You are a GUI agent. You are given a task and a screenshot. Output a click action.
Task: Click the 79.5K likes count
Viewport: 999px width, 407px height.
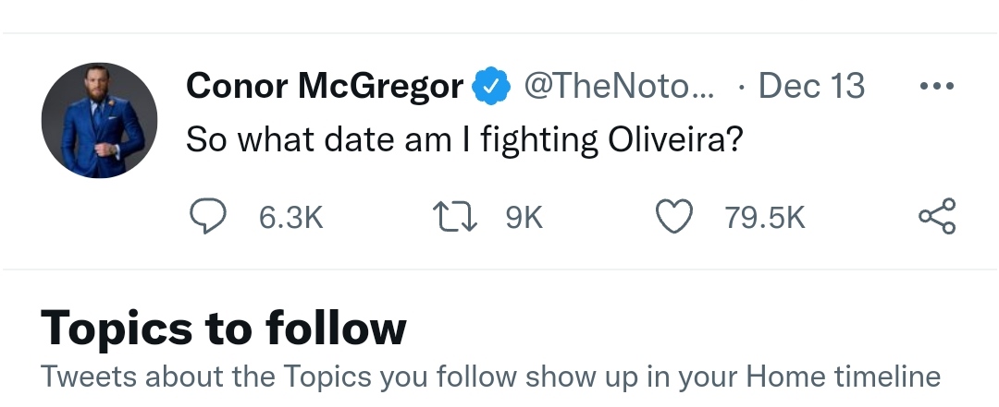point(765,218)
